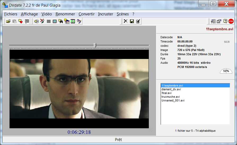
Task: Expand the Convertir menu
Action: 86,14
